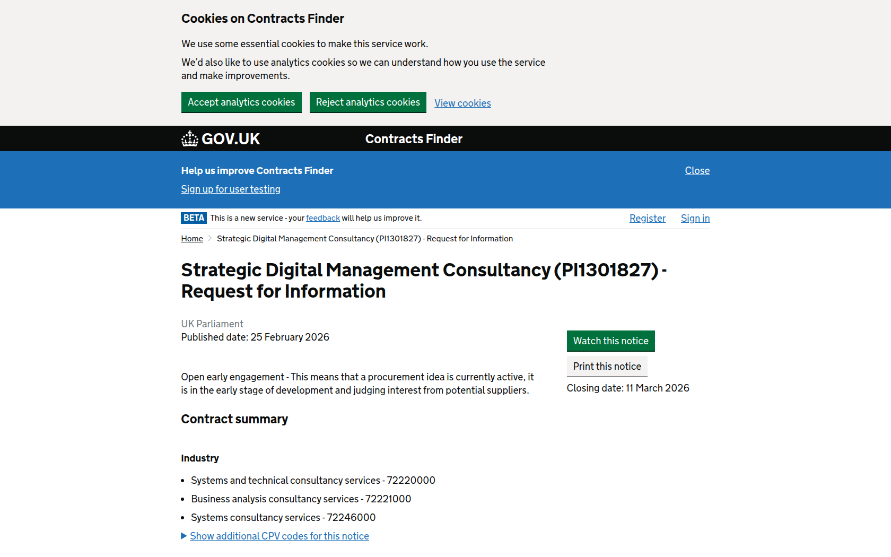Accept analytics cookies
The image size is (891, 557).
[241, 102]
